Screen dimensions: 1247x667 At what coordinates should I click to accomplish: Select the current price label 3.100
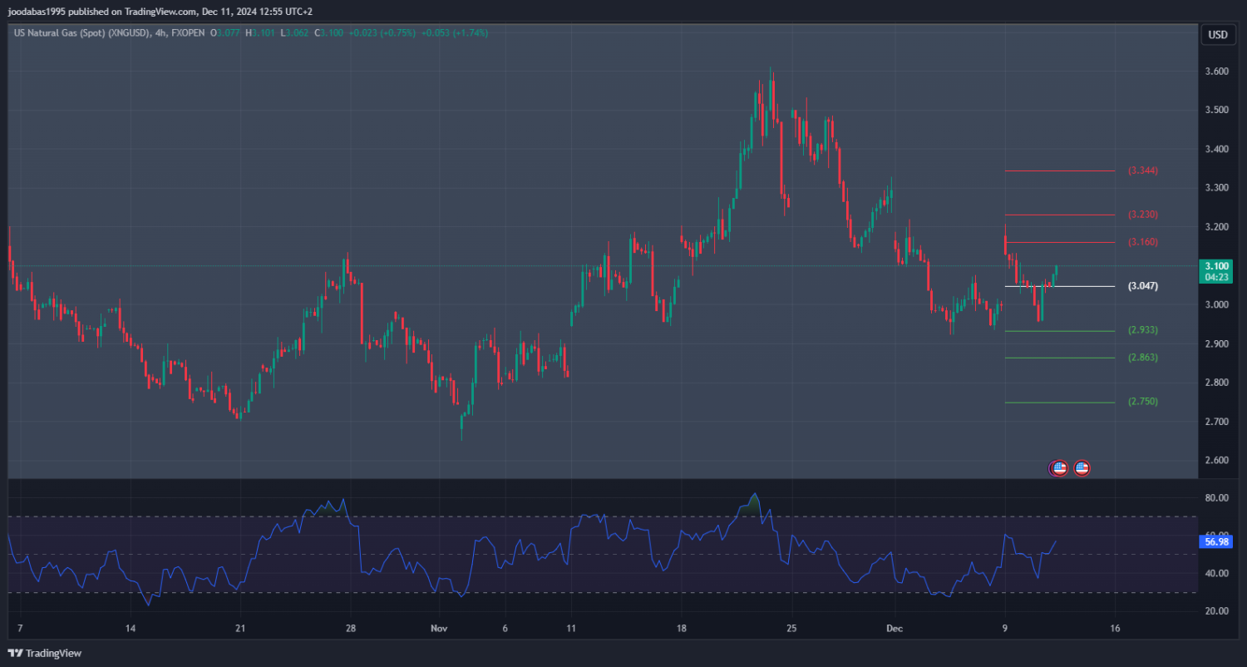pyautogui.click(x=1215, y=265)
